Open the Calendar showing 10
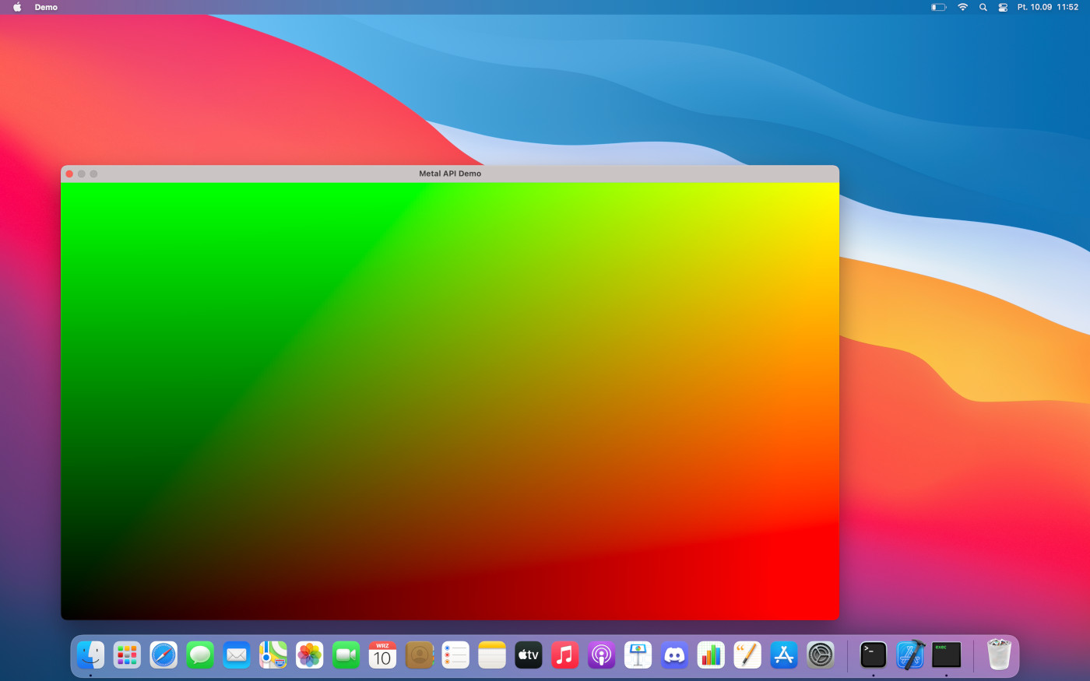1090x681 pixels. 382,655
